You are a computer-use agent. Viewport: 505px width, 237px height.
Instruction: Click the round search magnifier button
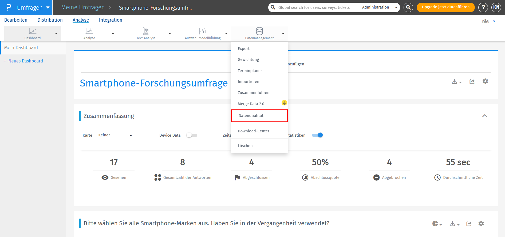tap(408, 7)
